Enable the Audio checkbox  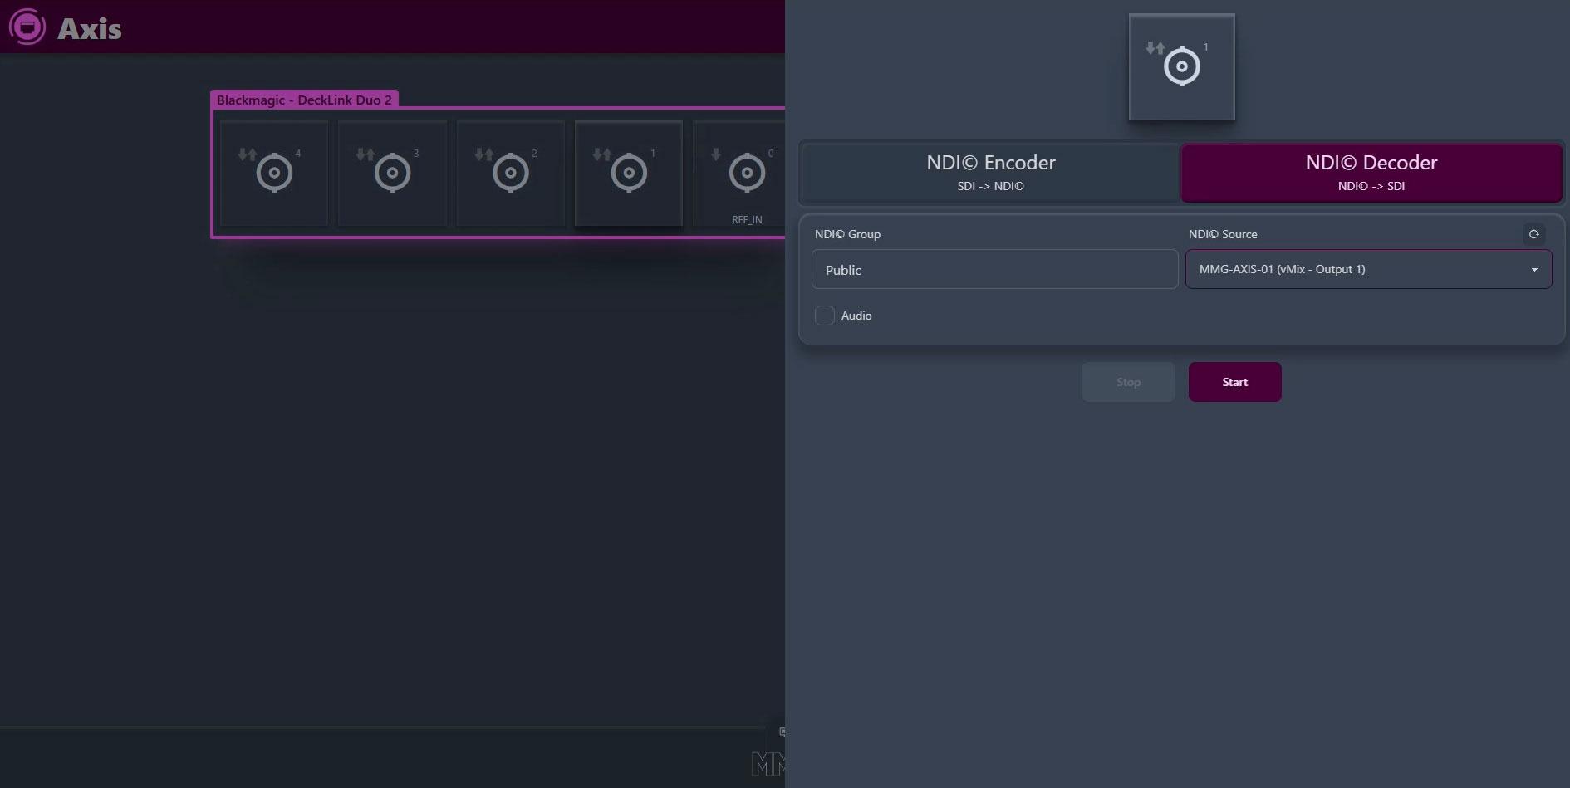825,316
